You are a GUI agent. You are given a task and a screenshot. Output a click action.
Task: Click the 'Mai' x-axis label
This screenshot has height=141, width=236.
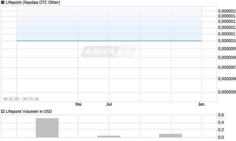[78, 104]
